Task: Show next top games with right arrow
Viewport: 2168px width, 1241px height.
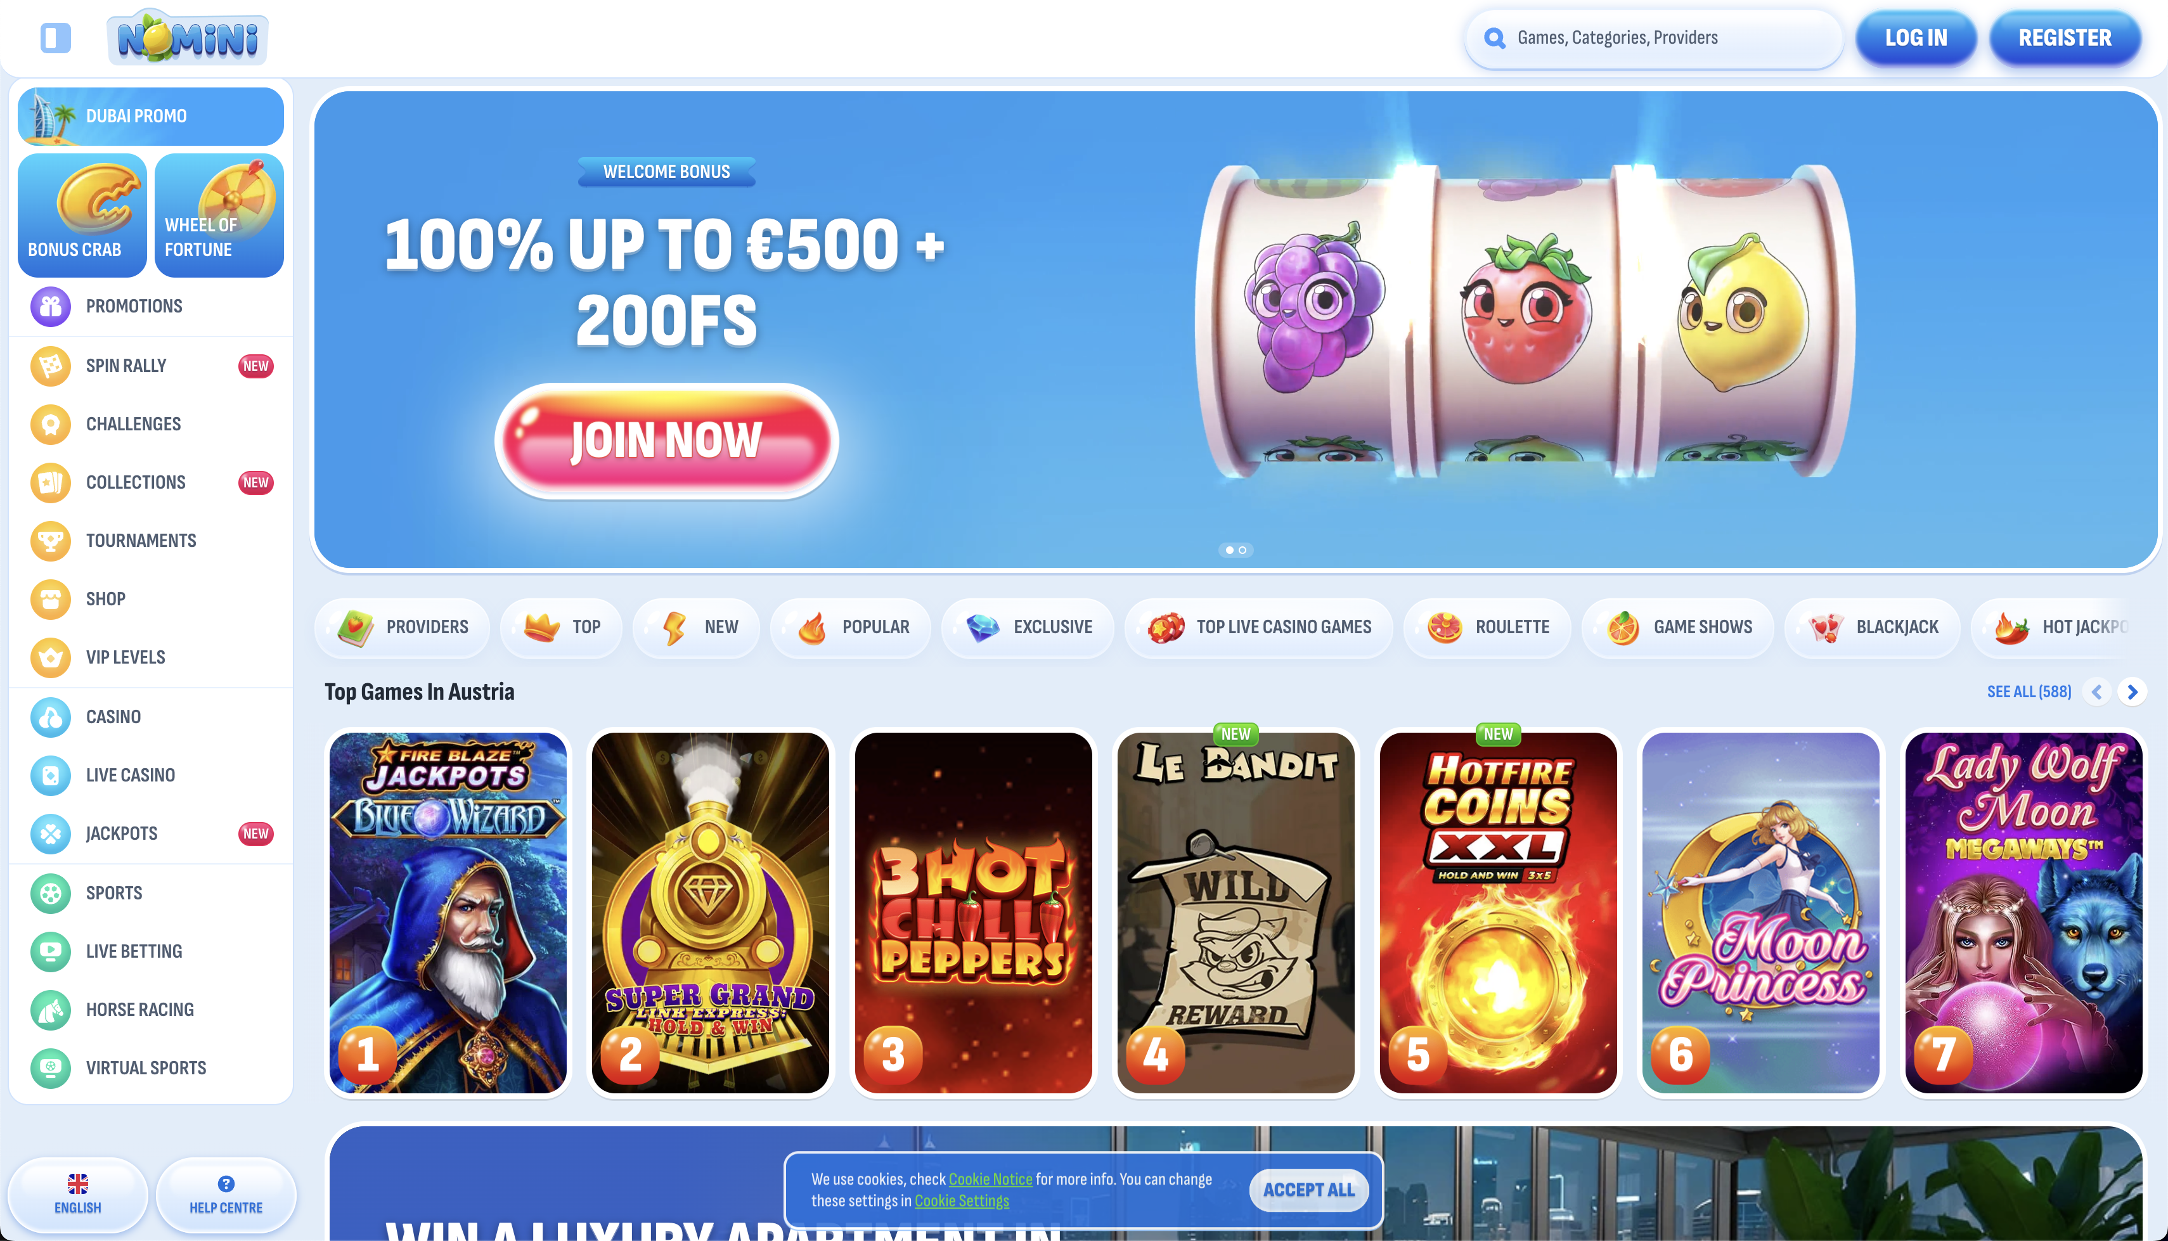Action: click(x=2133, y=691)
